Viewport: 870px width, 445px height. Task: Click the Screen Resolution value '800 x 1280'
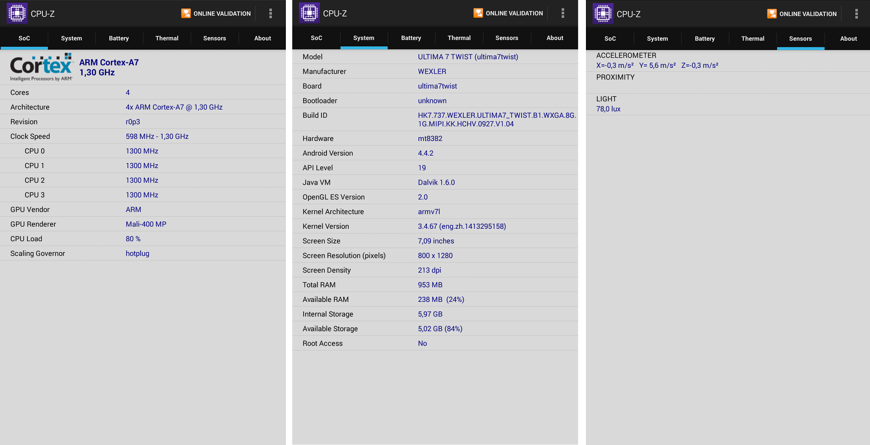point(435,255)
